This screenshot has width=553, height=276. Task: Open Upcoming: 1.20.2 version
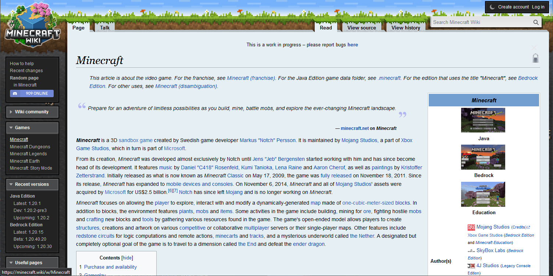point(31,218)
